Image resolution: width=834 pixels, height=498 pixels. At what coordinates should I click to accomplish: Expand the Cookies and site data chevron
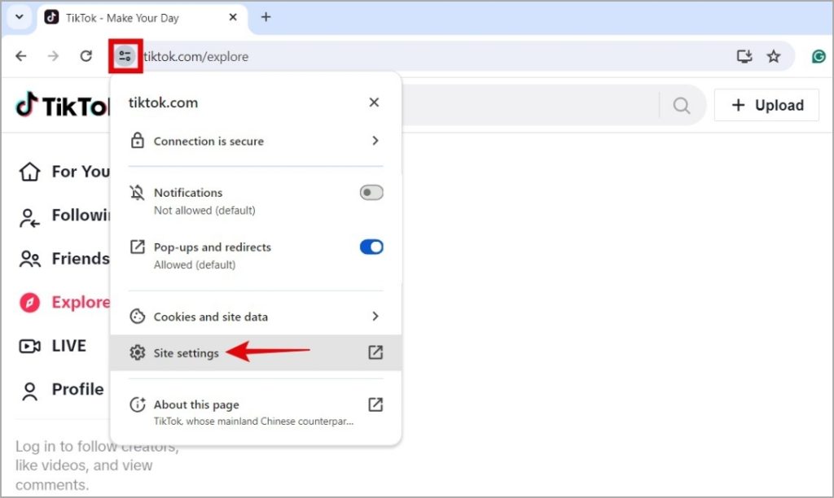click(375, 317)
